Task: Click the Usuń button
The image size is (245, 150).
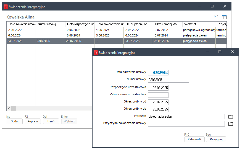Action: coord(51,121)
